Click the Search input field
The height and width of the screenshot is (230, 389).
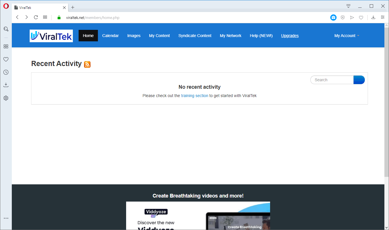332,80
